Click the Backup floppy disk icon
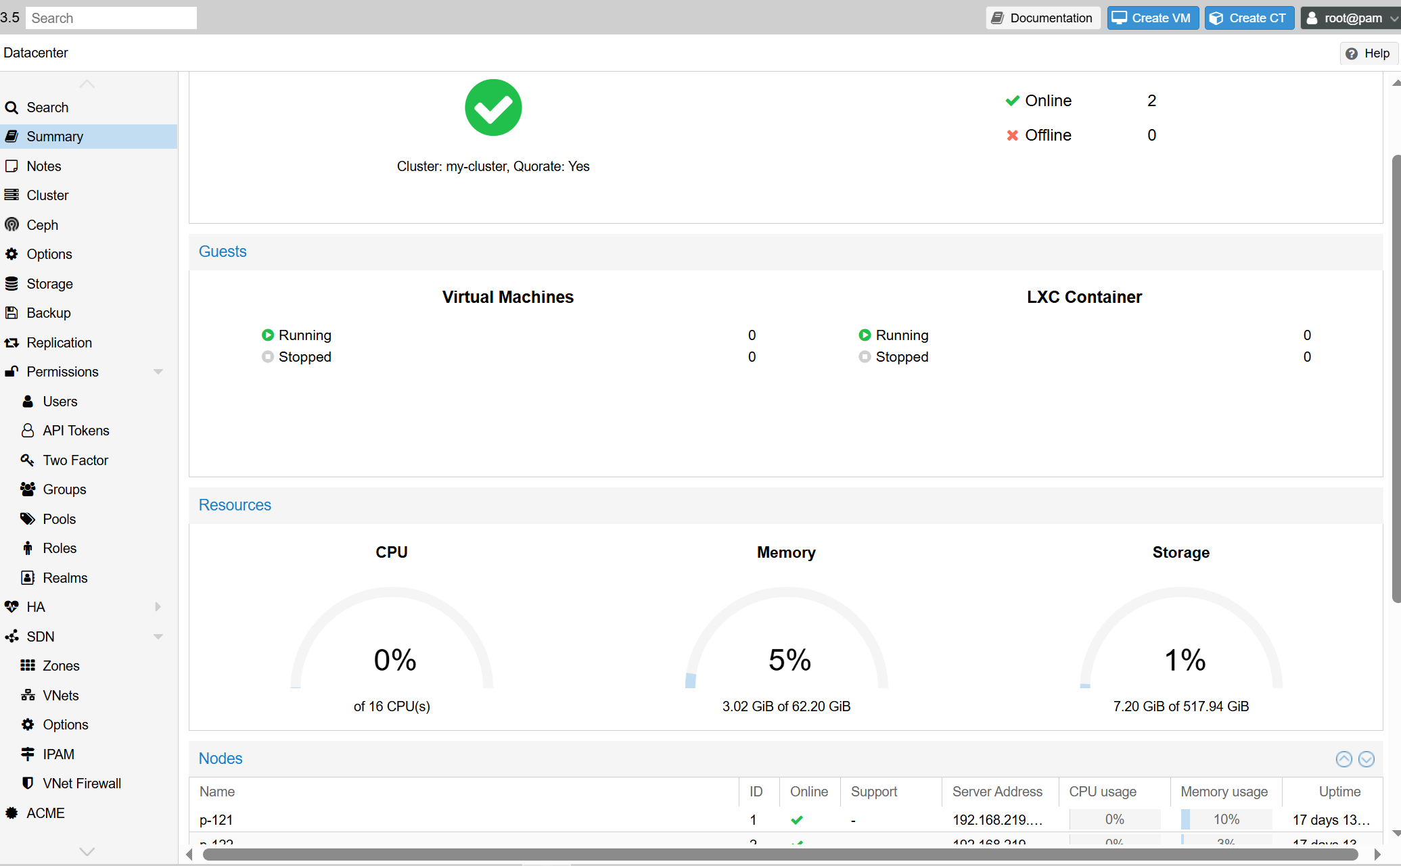This screenshot has height=866, width=1401. tap(12, 313)
